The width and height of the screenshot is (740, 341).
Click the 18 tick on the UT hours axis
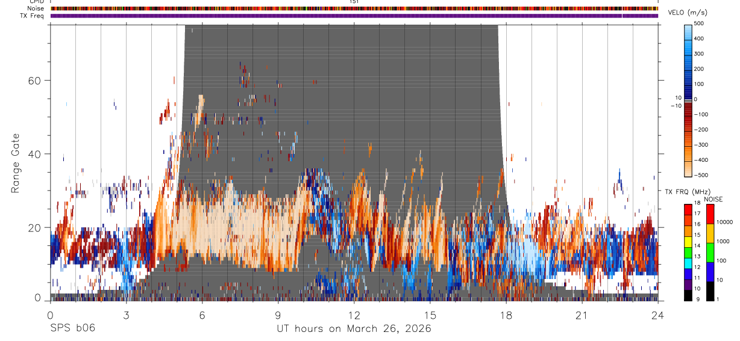(x=506, y=315)
